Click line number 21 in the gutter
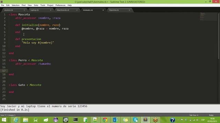Viewport: 220px width, 123px height. click(x=4, y=85)
